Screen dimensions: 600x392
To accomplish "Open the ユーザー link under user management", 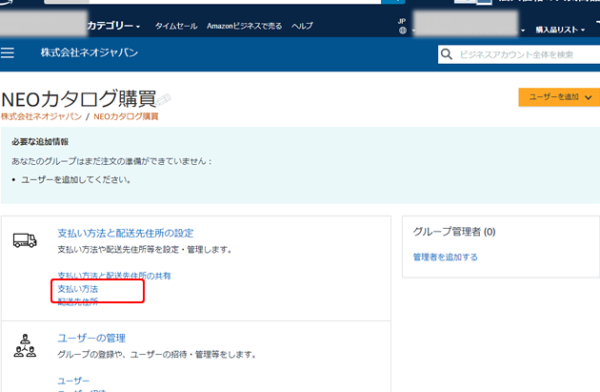I will click(73, 381).
